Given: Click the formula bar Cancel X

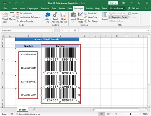Looking at the screenshot, I should tap(63, 31).
